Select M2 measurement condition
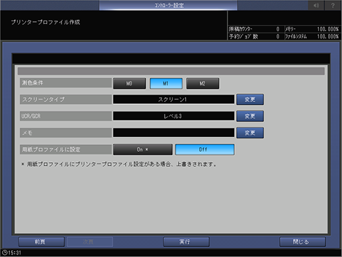The height and width of the screenshot is (257, 342). tap(202, 83)
